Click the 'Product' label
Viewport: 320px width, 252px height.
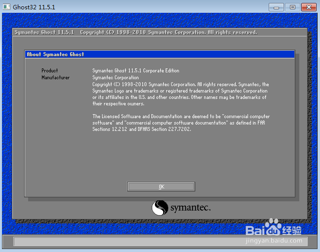[x=50, y=70]
